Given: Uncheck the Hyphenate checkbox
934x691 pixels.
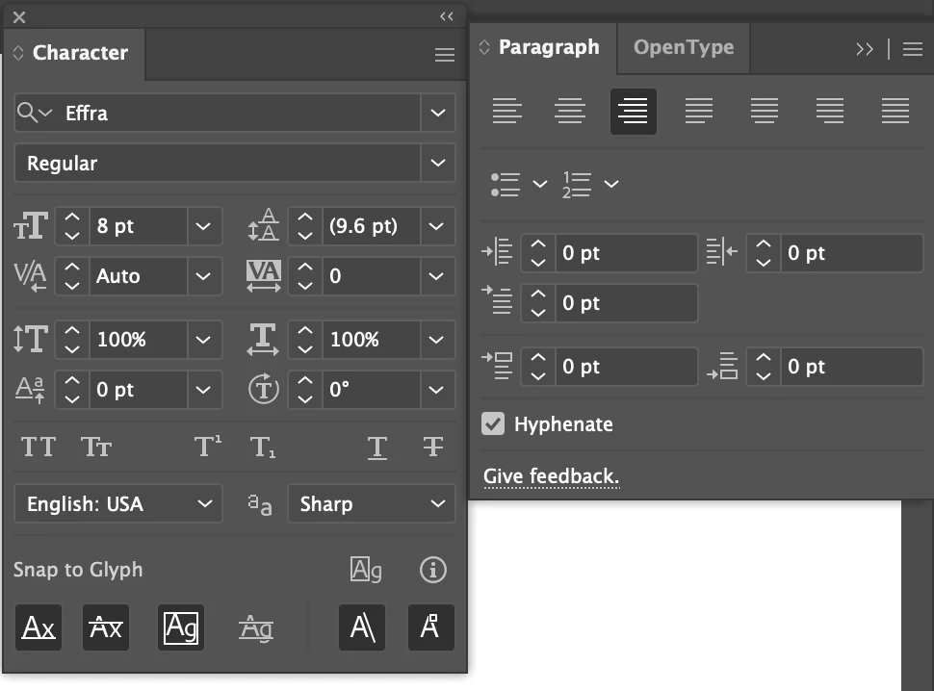Looking at the screenshot, I should point(493,423).
